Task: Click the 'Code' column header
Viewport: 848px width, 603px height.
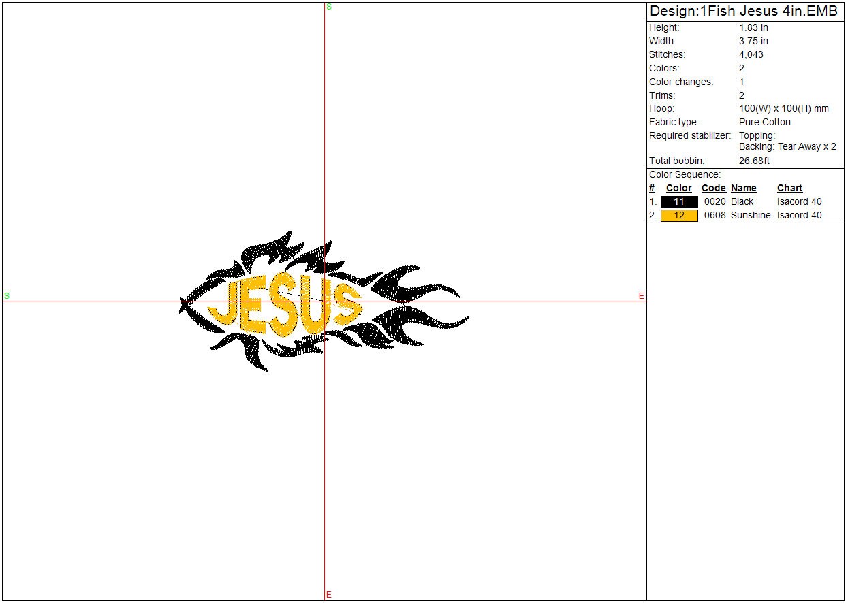Action: click(x=713, y=189)
